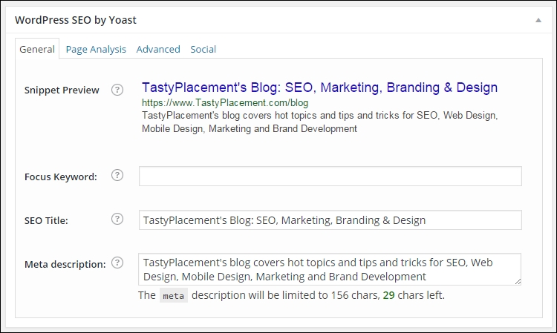This screenshot has width=557, height=333.
Task: Click the Snippet Preview help icon
Action: coord(117,90)
